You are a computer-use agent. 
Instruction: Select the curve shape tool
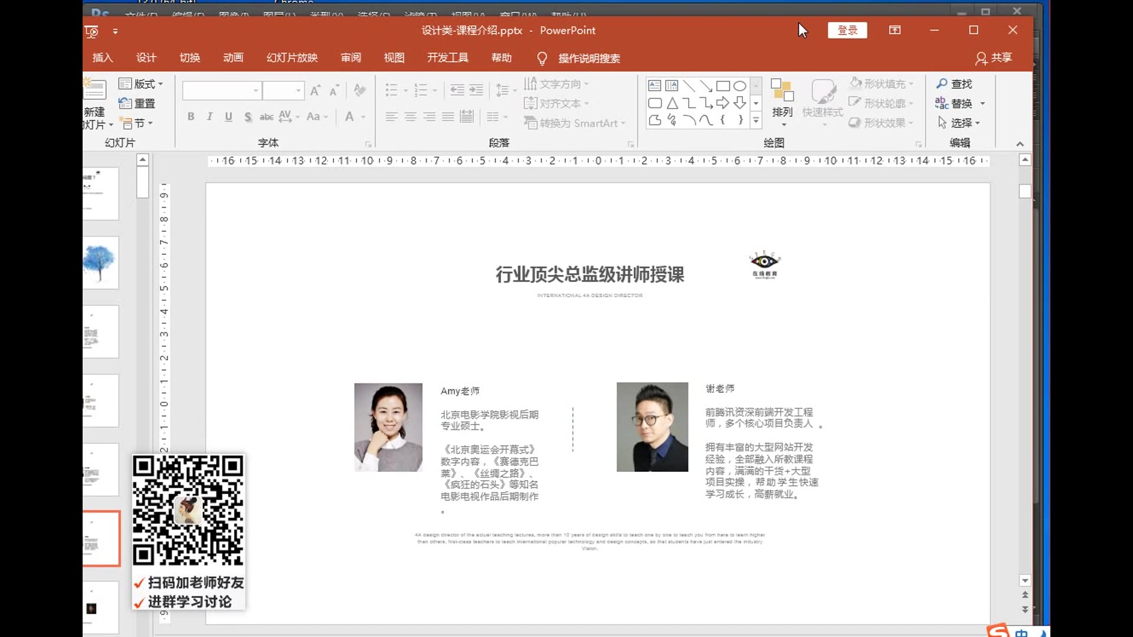(x=706, y=120)
